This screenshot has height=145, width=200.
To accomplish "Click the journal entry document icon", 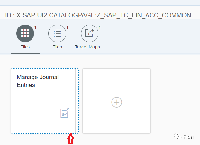I will tap(65, 112).
